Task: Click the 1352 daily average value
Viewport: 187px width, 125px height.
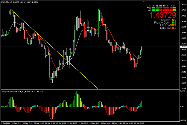Action: click(x=173, y=28)
